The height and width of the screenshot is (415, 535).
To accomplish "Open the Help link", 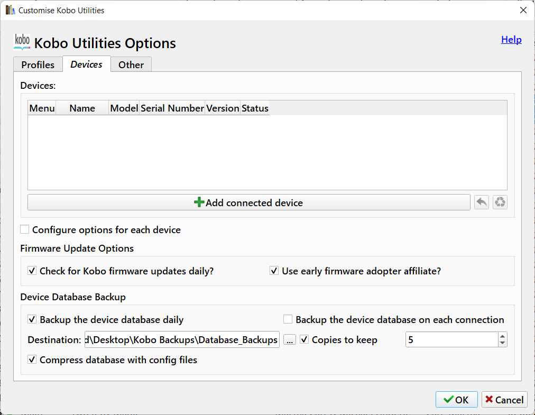I will coord(511,40).
